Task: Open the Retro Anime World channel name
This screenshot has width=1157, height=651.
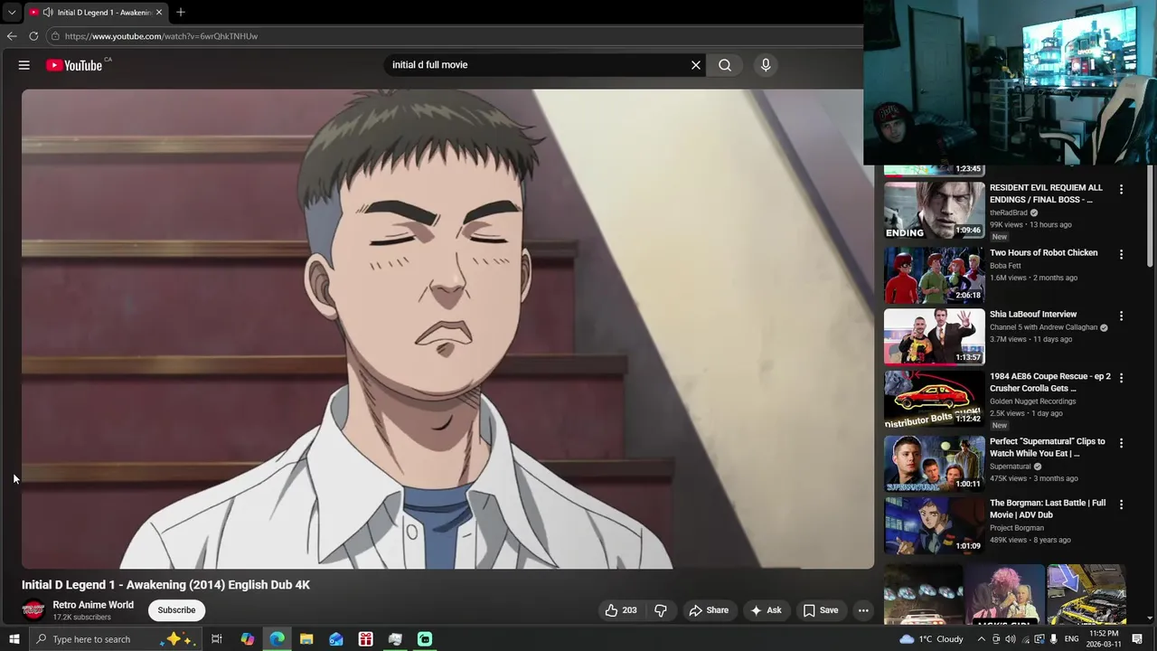Action: tap(93, 605)
